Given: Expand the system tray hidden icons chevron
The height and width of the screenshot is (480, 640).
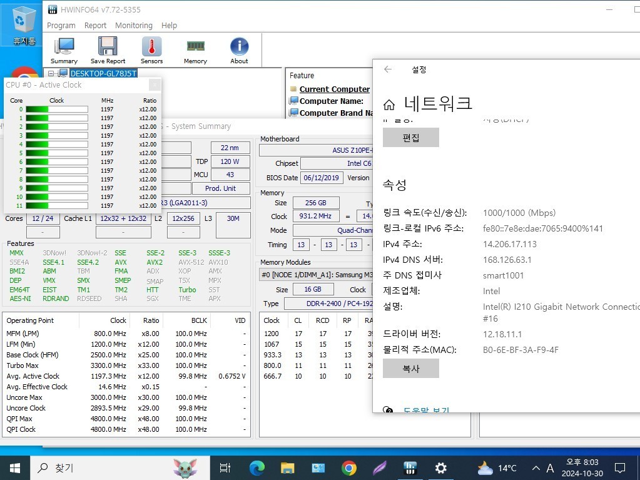Looking at the screenshot, I should tap(536, 468).
